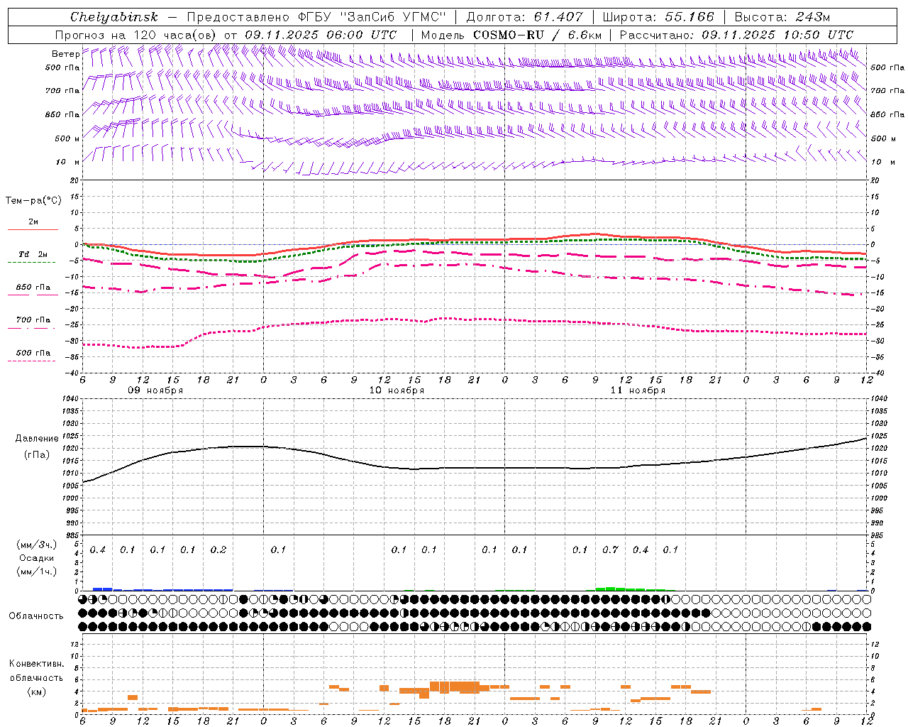Click the 10 ноября date label
908x727 pixels.
click(397, 390)
